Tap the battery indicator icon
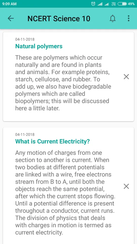This screenshot has height=244, width=137. tap(122, 4)
